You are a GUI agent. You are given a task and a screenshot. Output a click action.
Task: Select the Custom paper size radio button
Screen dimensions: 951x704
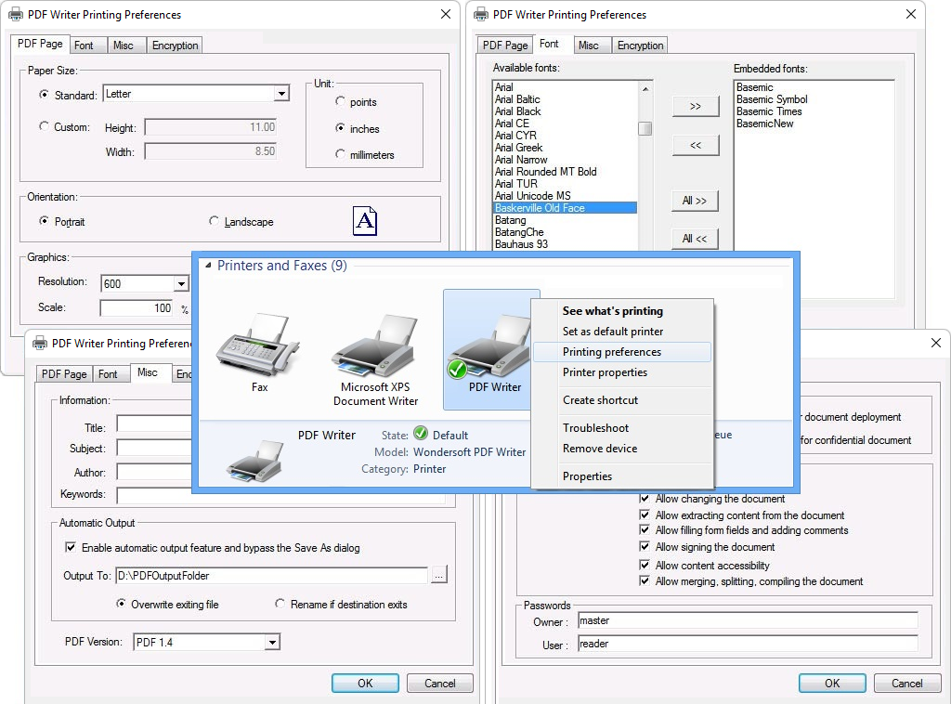(x=44, y=126)
